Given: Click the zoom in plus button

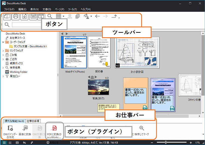Looking at the screenshot, I should pyautogui.click(x=191, y=143).
